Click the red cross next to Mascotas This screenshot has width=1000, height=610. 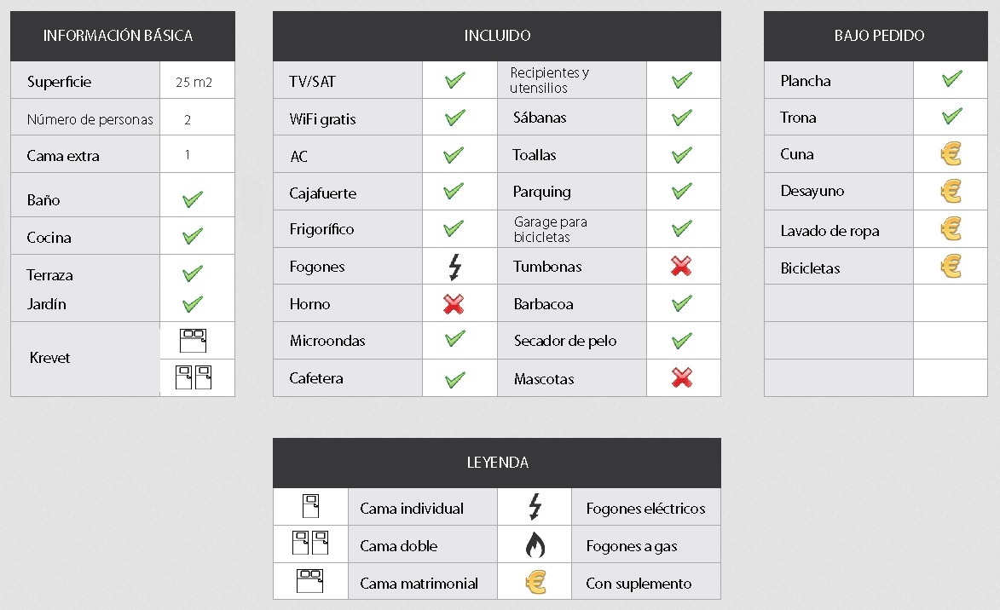click(x=682, y=377)
